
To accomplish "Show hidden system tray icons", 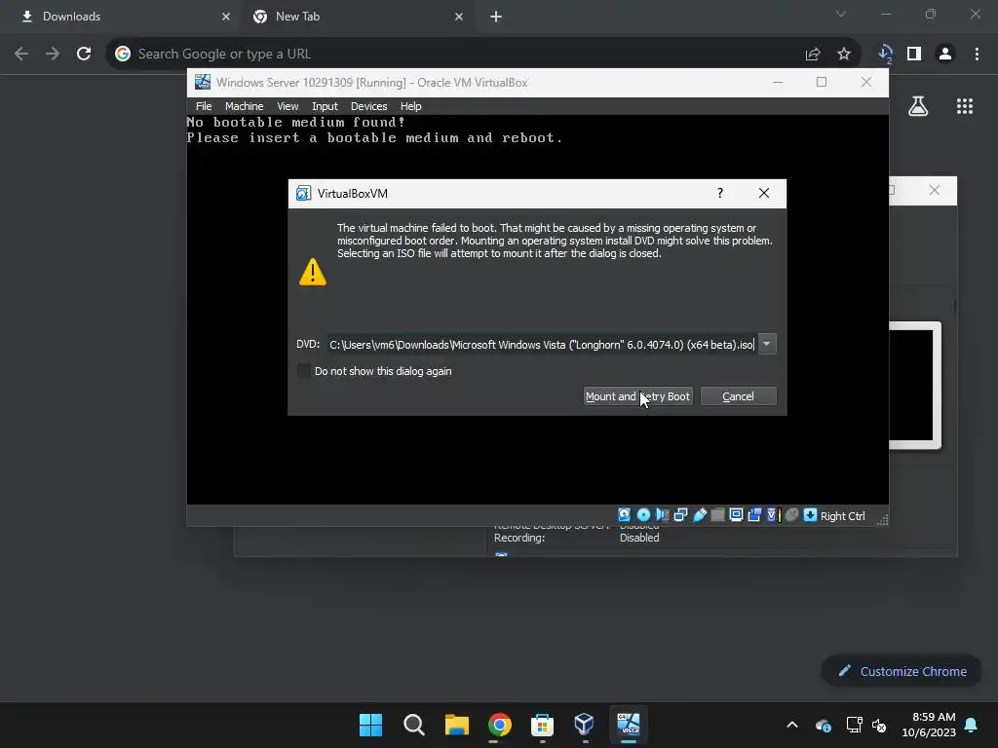I will pyautogui.click(x=791, y=725).
